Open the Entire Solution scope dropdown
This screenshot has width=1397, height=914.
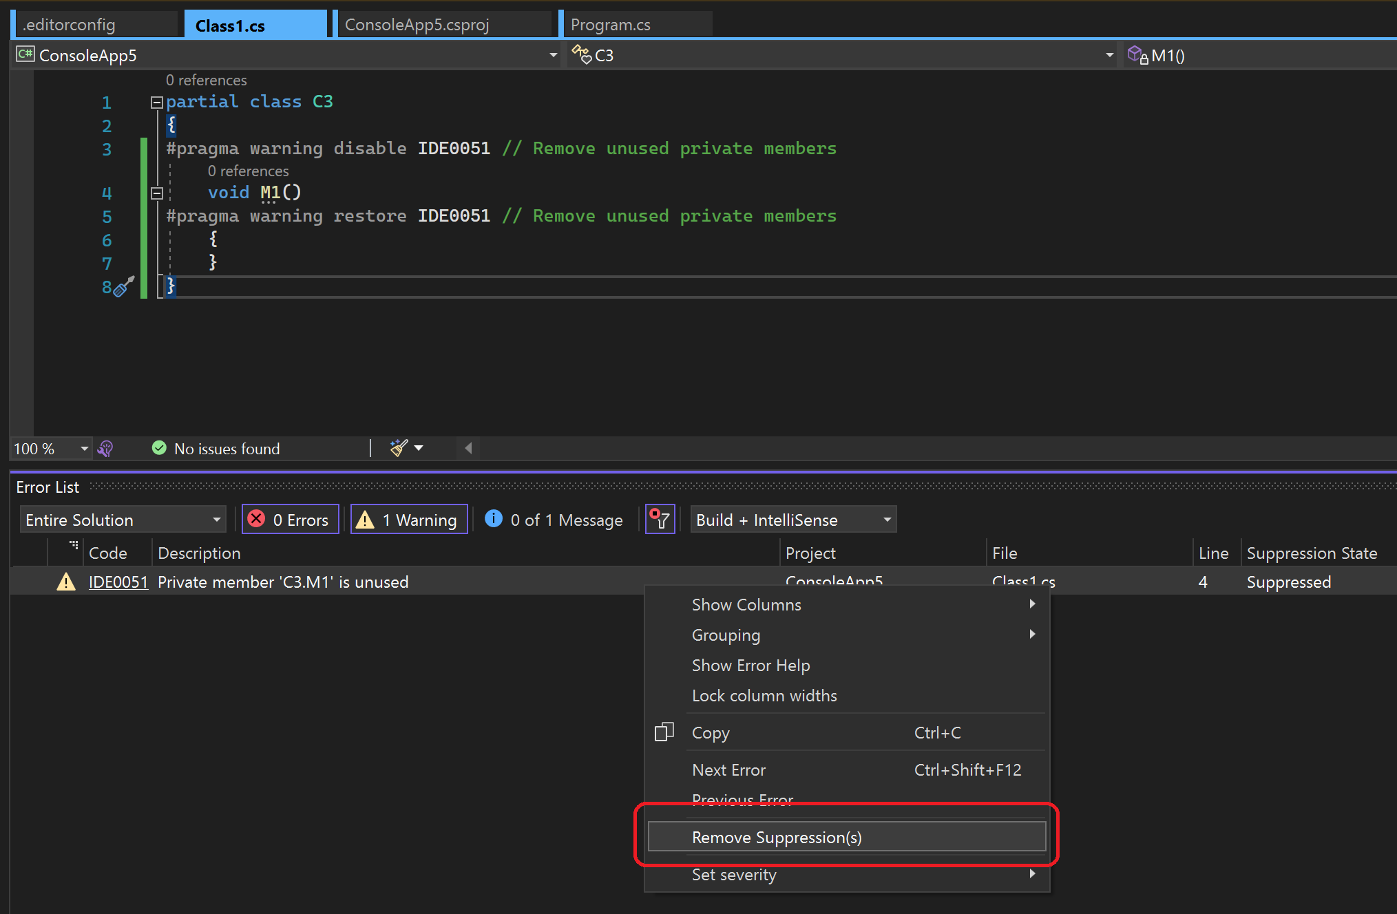[x=123, y=520]
